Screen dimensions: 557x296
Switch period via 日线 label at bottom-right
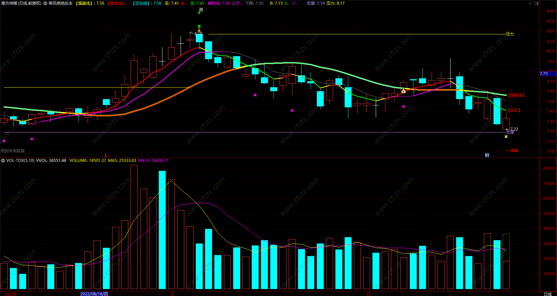(548, 294)
